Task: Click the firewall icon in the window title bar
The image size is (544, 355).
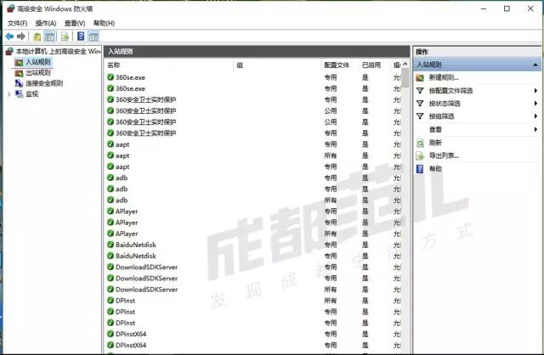Action: (x=11, y=8)
